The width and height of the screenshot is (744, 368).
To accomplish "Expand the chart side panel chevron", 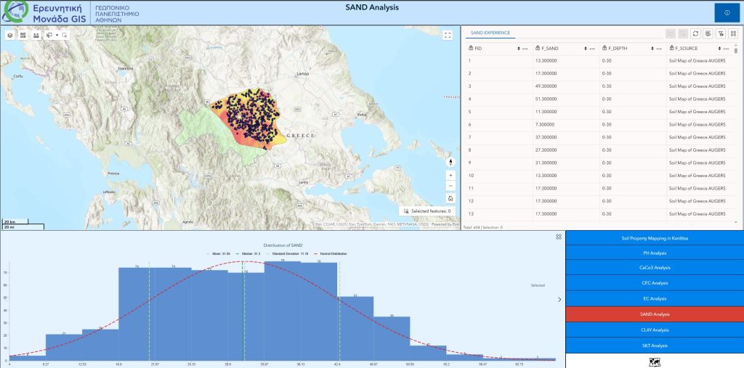I will pos(559,299).
